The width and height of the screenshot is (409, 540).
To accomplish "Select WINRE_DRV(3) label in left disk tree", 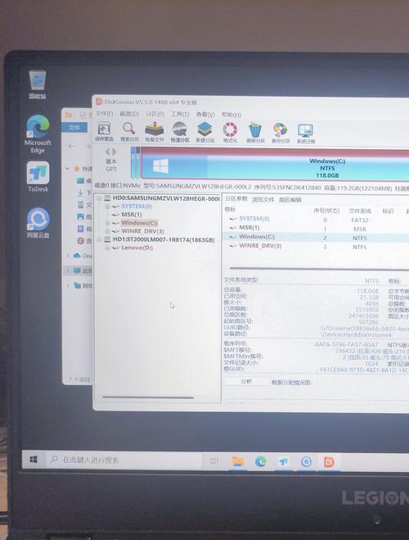I will click(142, 231).
